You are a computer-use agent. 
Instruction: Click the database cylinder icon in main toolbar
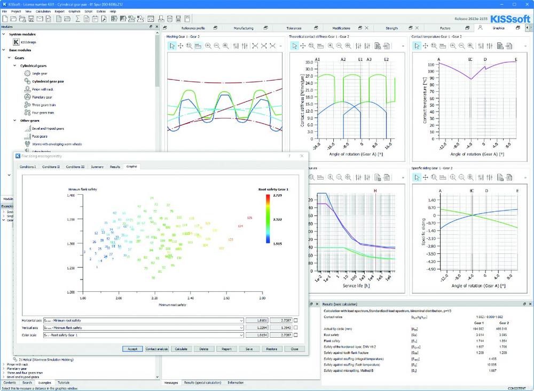pos(170,19)
